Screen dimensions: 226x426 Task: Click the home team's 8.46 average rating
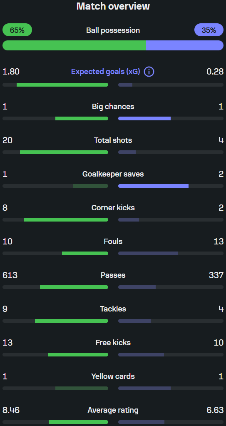coord(11,410)
